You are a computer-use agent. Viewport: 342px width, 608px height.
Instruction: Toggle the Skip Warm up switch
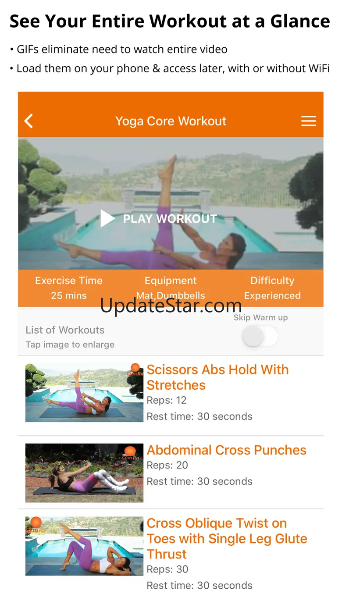261,337
